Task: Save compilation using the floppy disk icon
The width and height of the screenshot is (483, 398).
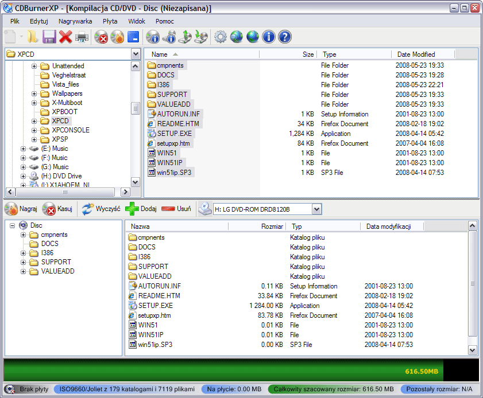Action: coord(49,37)
